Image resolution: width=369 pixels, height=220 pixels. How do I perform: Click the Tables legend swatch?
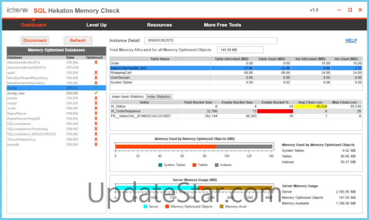point(194,165)
